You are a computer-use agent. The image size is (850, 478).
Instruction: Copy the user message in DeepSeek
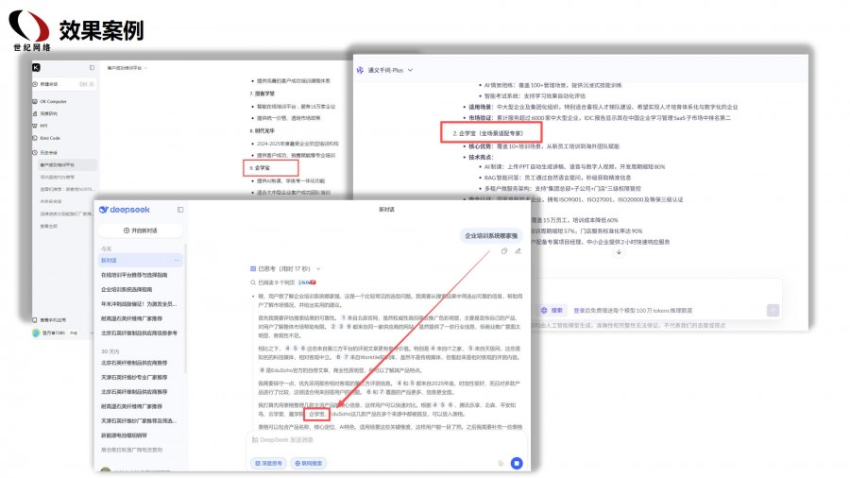(505, 250)
